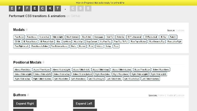
Task: Click the 'Shake' animation button
Action: 73,46
